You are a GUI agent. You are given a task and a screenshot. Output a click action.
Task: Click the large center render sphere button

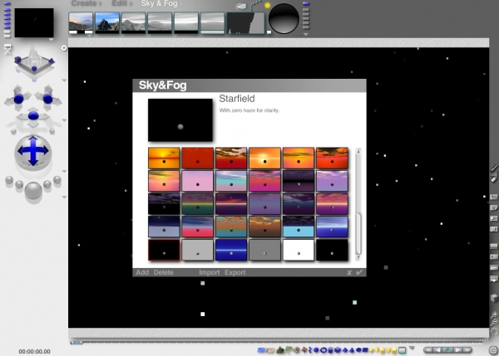33,191
